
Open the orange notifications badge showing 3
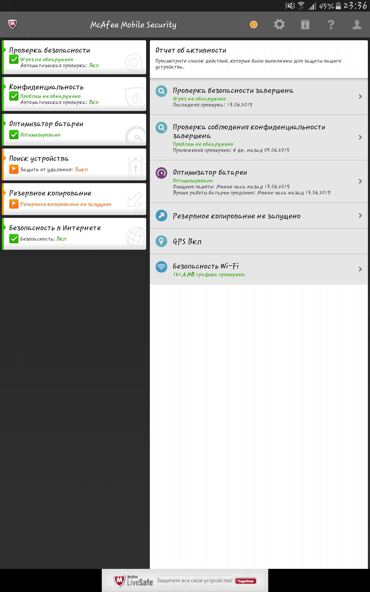tap(253, 24)
